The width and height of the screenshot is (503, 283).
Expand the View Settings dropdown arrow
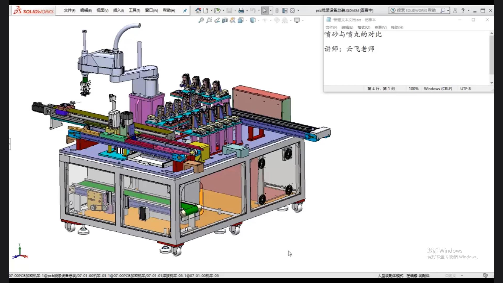[303, 20]
